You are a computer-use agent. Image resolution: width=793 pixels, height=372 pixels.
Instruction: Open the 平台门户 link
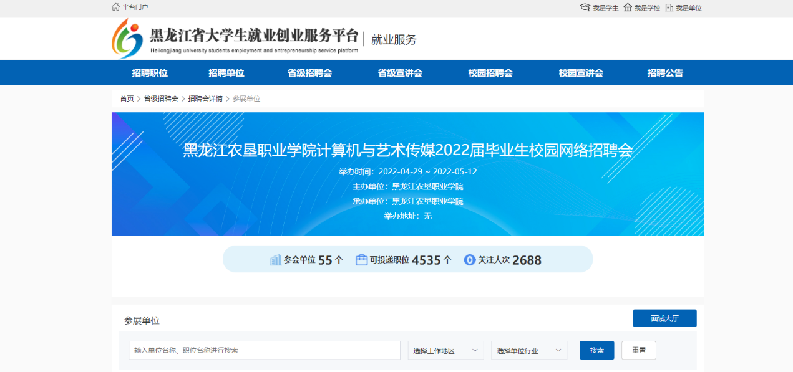[x=135, y=7]
